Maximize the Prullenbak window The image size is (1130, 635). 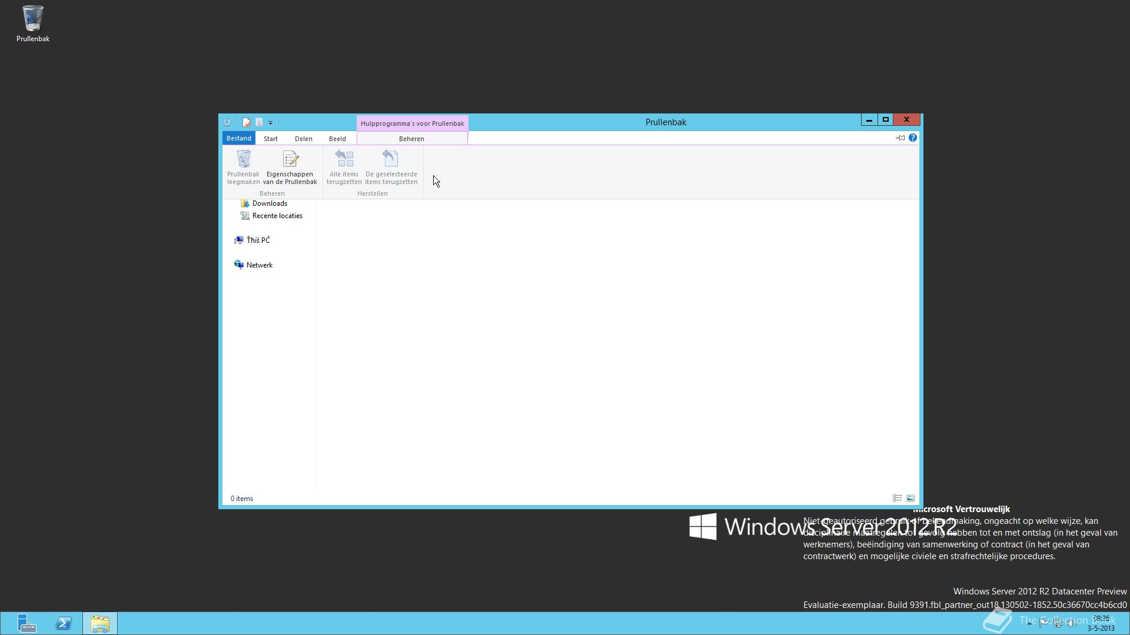(885, 120)
